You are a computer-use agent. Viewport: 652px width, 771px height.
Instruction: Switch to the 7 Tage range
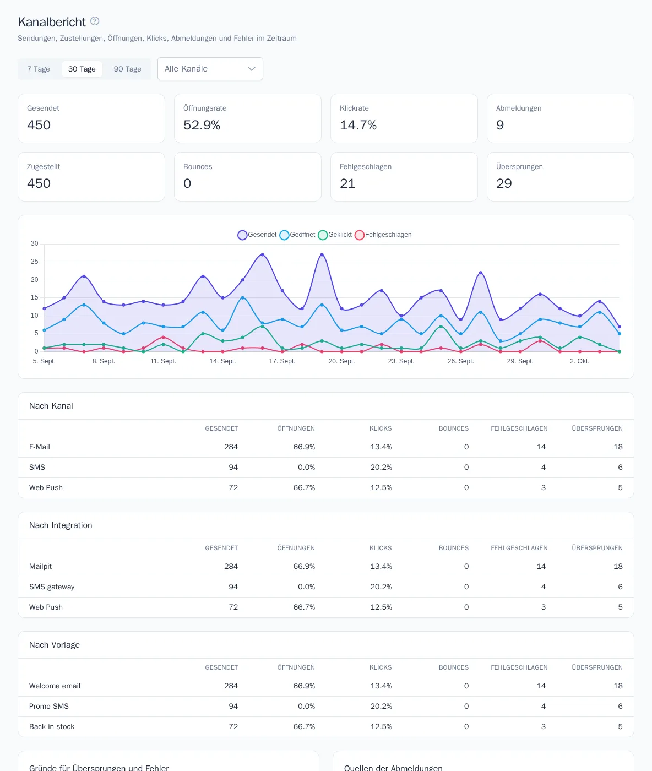(x=39, y=69)
